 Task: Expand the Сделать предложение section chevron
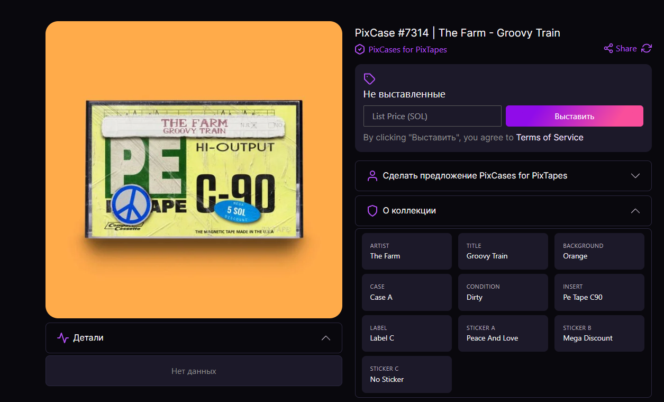point(635,176)
